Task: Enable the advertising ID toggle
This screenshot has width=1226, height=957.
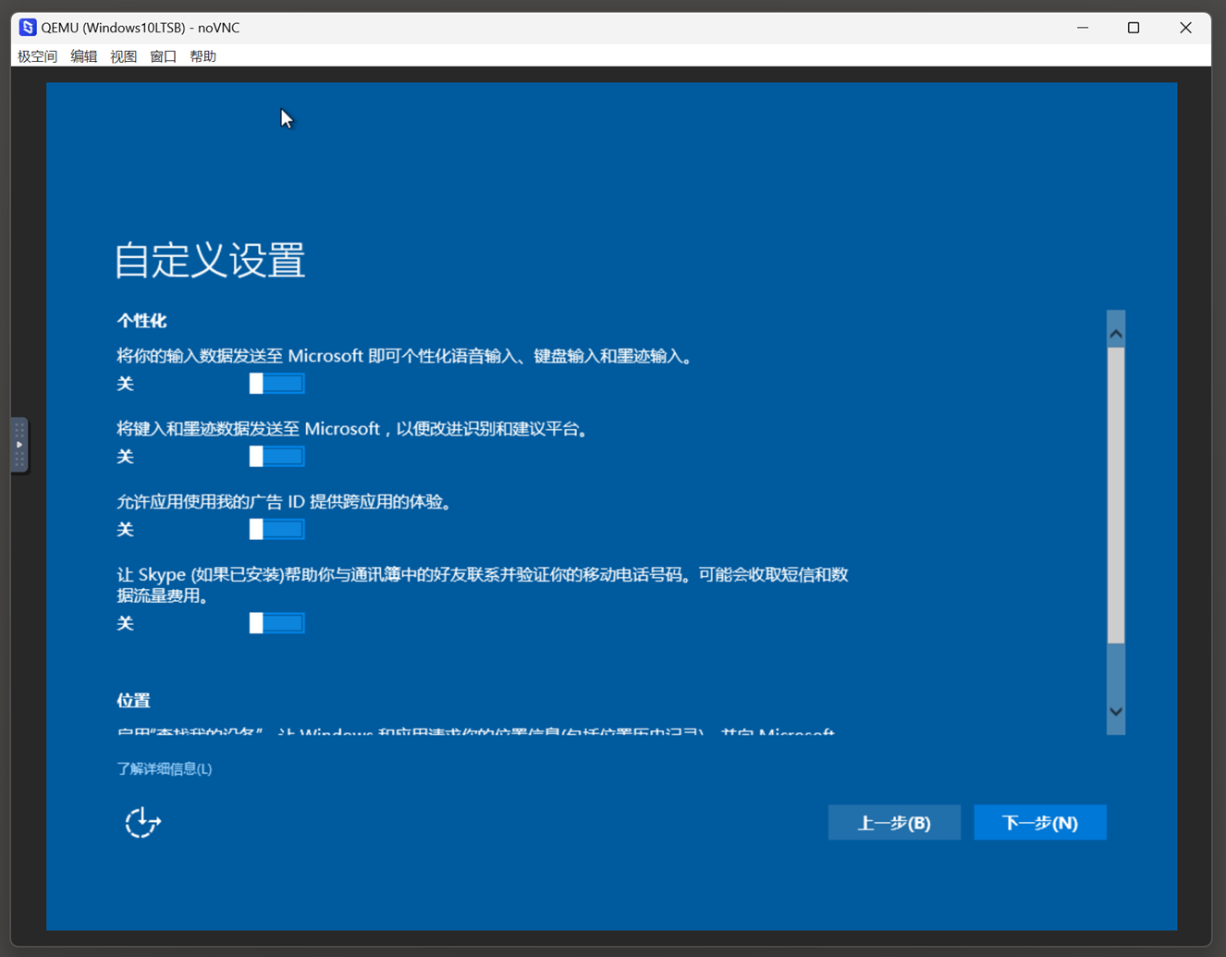Action: 276,529
